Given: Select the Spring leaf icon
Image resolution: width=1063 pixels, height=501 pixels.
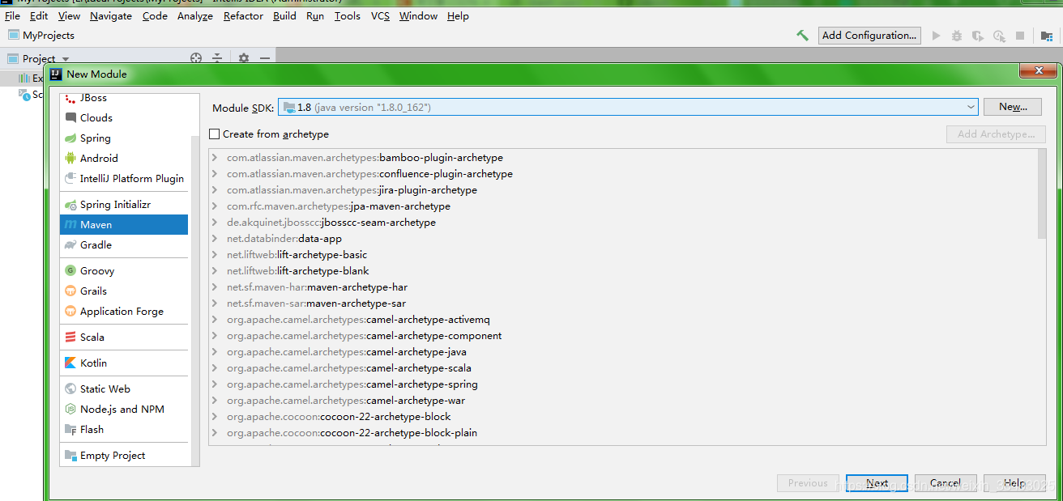Looking at the screenshot, I should [70, 138].
